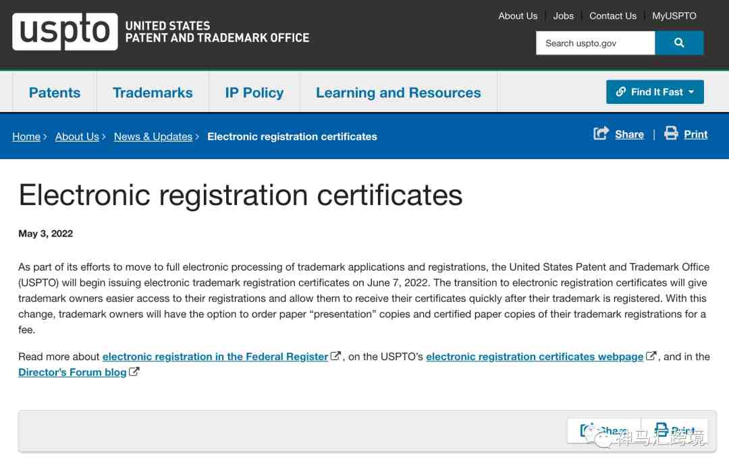Click external link icon after certificates webpage

(651, 356)
